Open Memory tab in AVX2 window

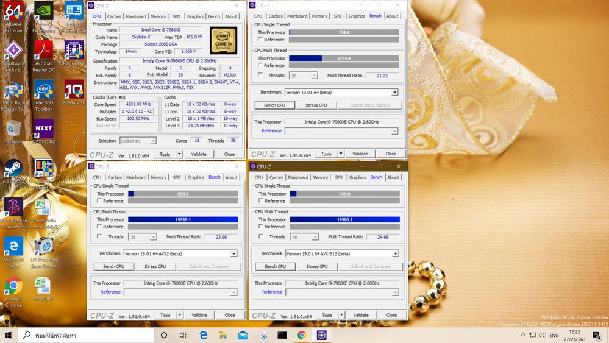pos(158,177)
